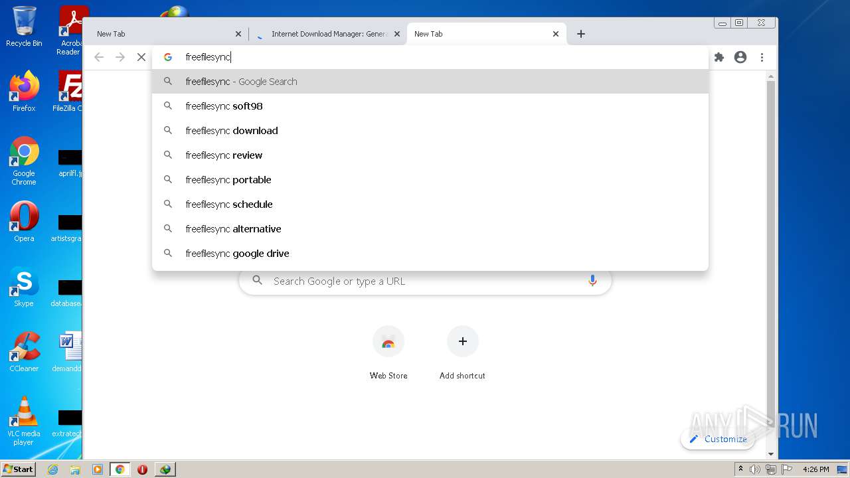The height and width of the screenshot is (478, 850).
Task: Click the Action Center flag icon
Action: click(786, 469)
